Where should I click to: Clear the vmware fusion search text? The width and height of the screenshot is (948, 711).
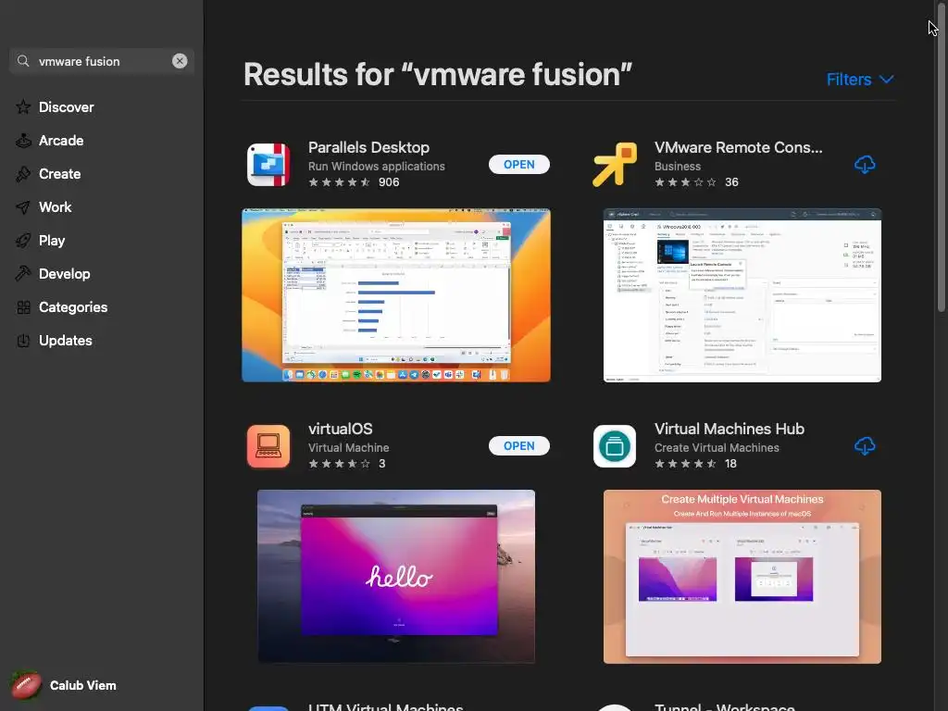(x=180, y=61)
